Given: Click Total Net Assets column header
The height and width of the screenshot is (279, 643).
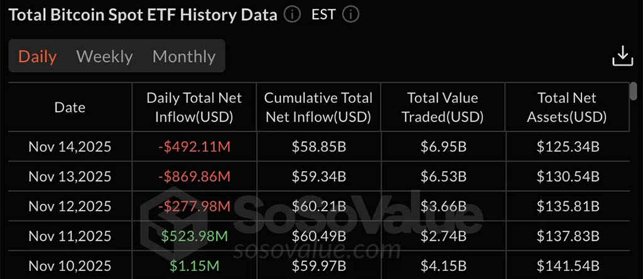Looking at the screenshot, I should pyautogui.click(x=567, y=107).
